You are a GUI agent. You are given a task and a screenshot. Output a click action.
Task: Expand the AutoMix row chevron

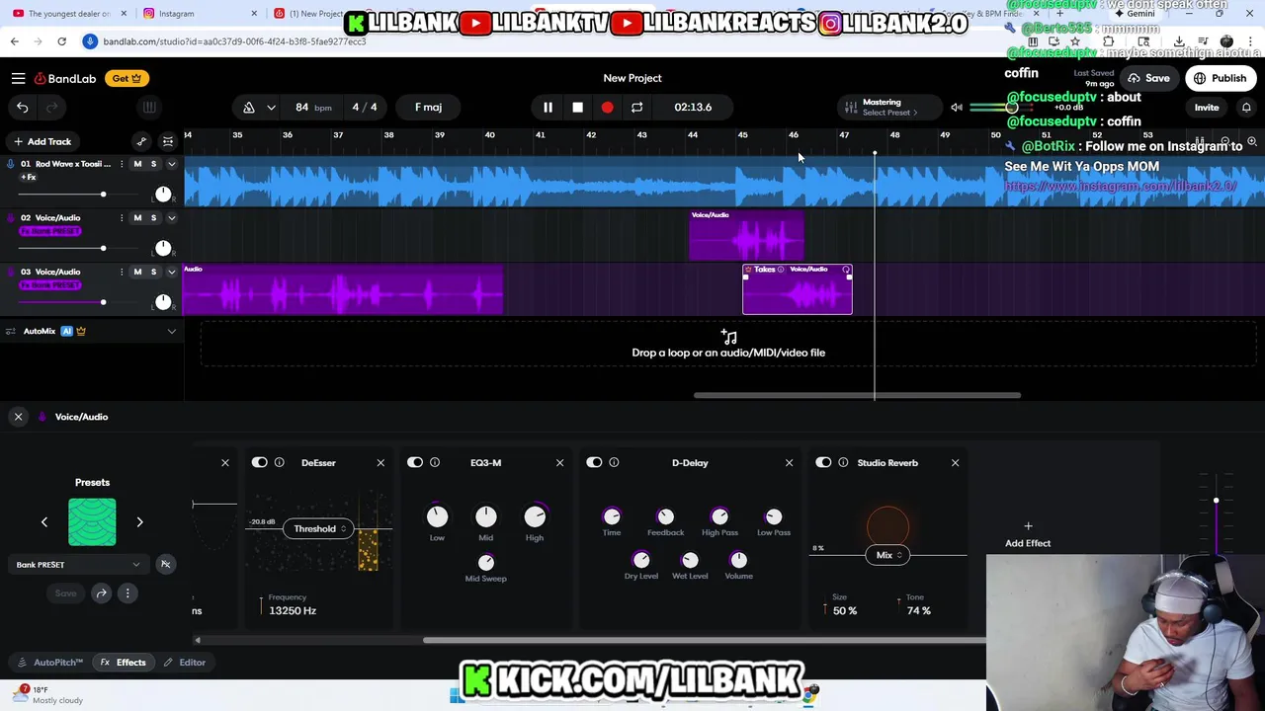(171, 331)
